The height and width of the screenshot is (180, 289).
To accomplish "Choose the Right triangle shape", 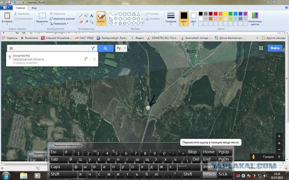I will coord(111,19).
